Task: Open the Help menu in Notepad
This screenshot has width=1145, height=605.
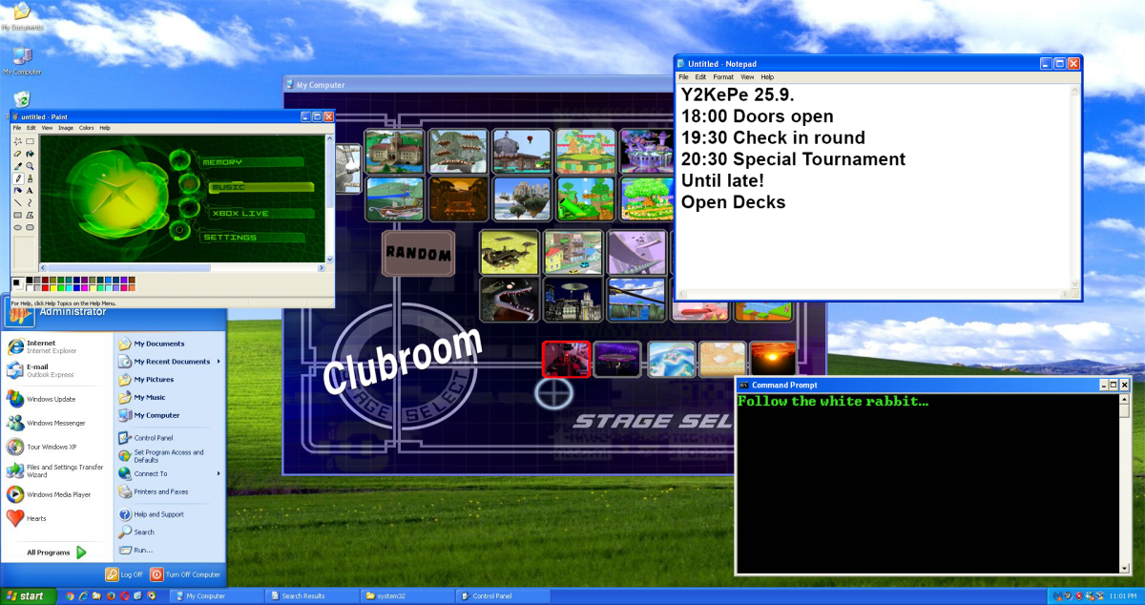Action: coord(767,76)
